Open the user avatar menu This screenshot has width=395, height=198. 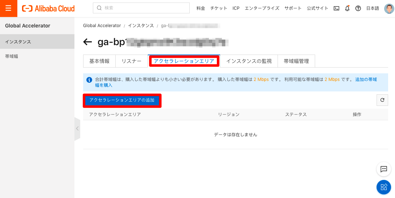[x=389, y=8]
